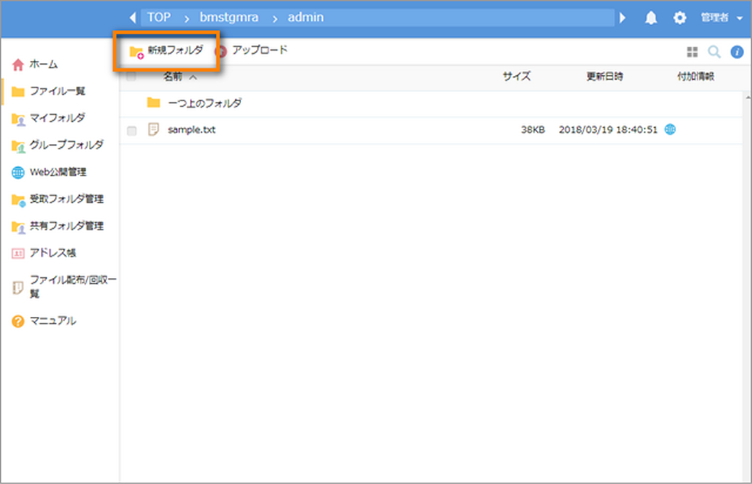Click the アップロード button

click(252, 51)
